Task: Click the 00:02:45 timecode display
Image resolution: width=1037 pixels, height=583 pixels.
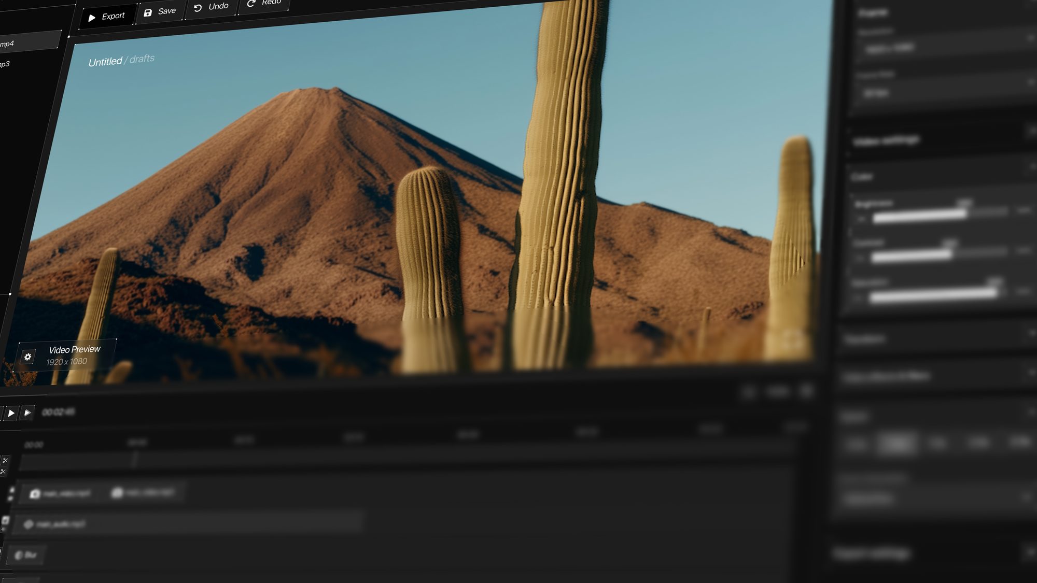Action: point(58,412)
